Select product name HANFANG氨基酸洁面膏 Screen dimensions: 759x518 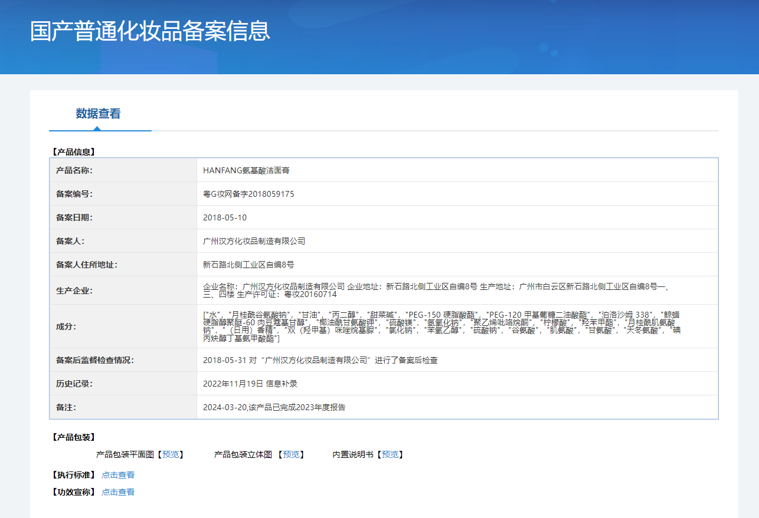coord(246,170)
